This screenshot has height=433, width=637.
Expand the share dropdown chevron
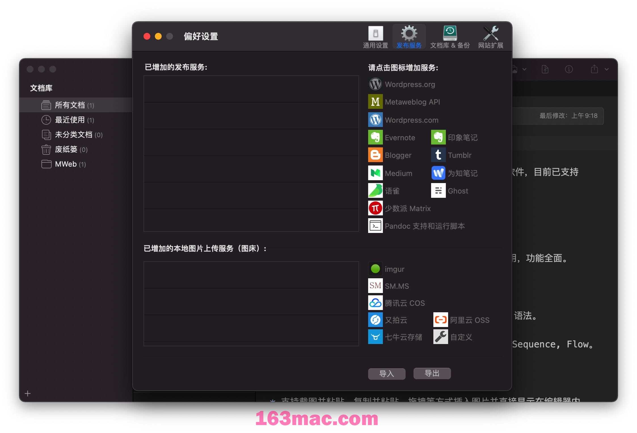pos(606,69)
